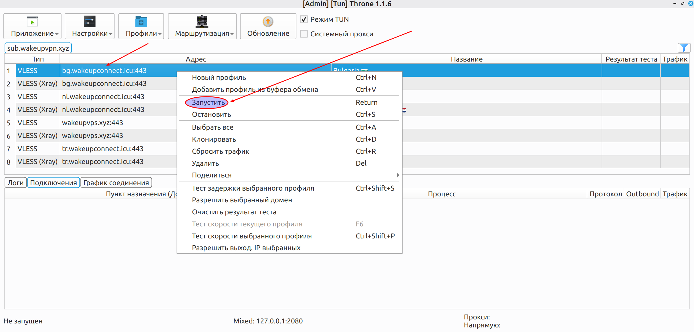Select the sub.wakeupvpn.xyz group tab
This screenshot has width=694, height=332.
(x=38, y=48)
